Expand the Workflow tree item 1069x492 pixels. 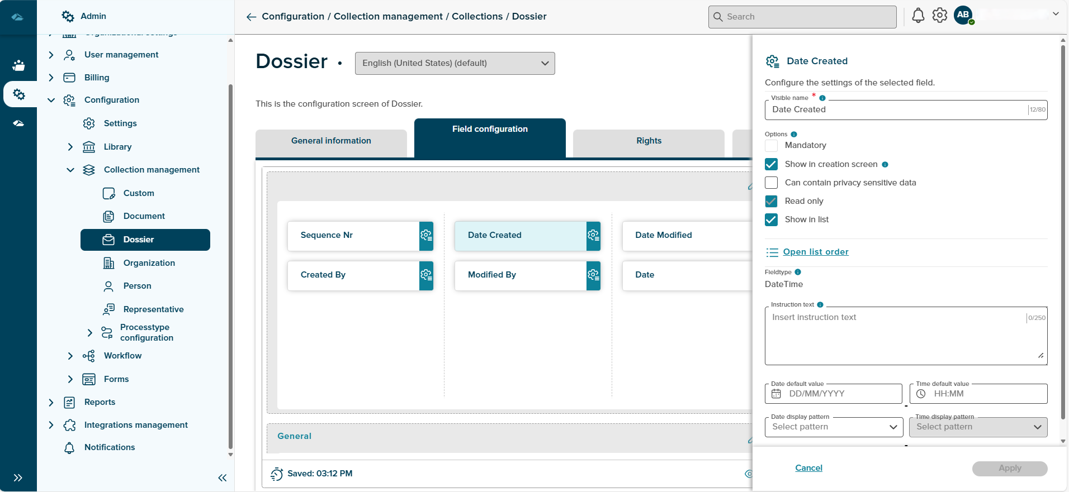point(70,356)
